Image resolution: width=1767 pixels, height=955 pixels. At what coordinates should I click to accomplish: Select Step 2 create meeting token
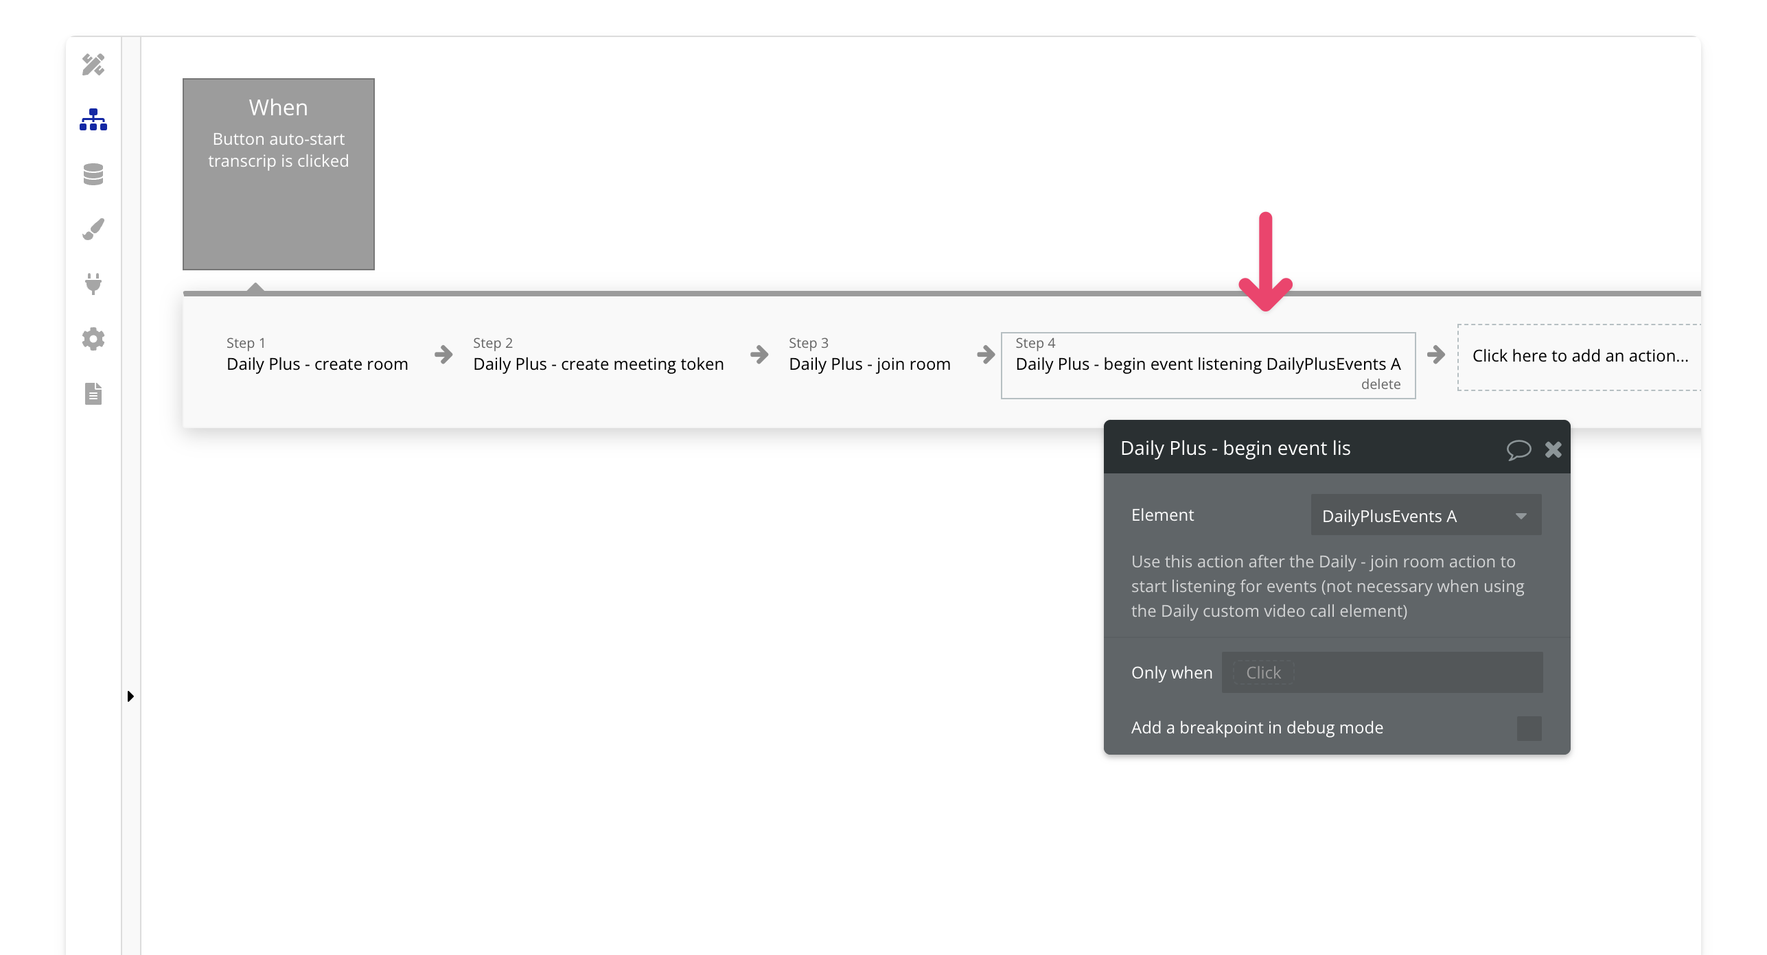(x=599, y=354)
